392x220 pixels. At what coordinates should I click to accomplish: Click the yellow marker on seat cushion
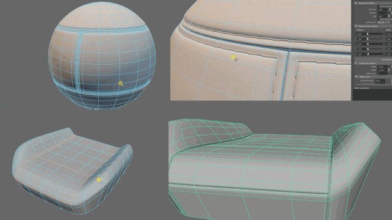pyautogui.click(x=99, y=180)
